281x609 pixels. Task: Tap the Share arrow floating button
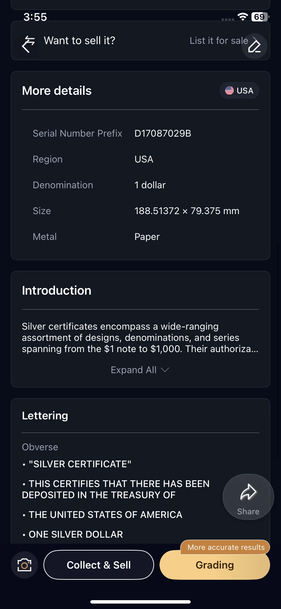(x=248, y=497)
